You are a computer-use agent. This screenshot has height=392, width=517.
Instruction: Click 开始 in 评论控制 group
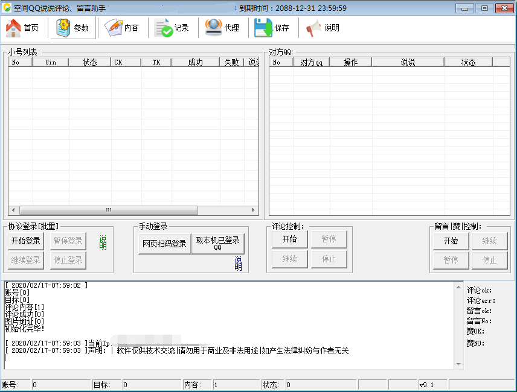coord(289,239)
